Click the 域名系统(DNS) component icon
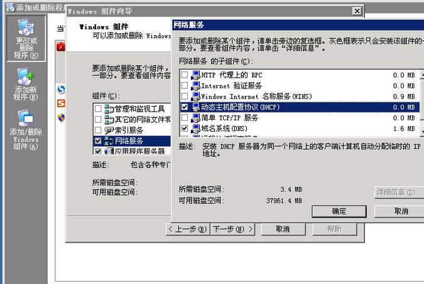 tap(195, 129)
